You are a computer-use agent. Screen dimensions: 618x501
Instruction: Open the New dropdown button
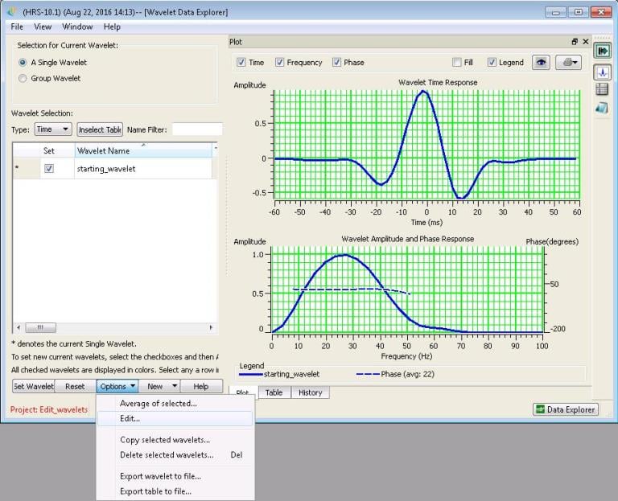tap(159, 386)
